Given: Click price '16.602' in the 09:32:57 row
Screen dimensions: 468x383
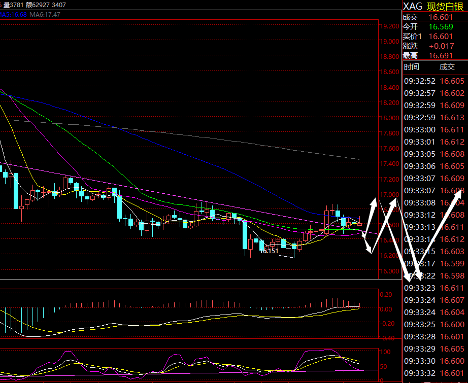Looking at the screenshot, I should coord(452,93).
